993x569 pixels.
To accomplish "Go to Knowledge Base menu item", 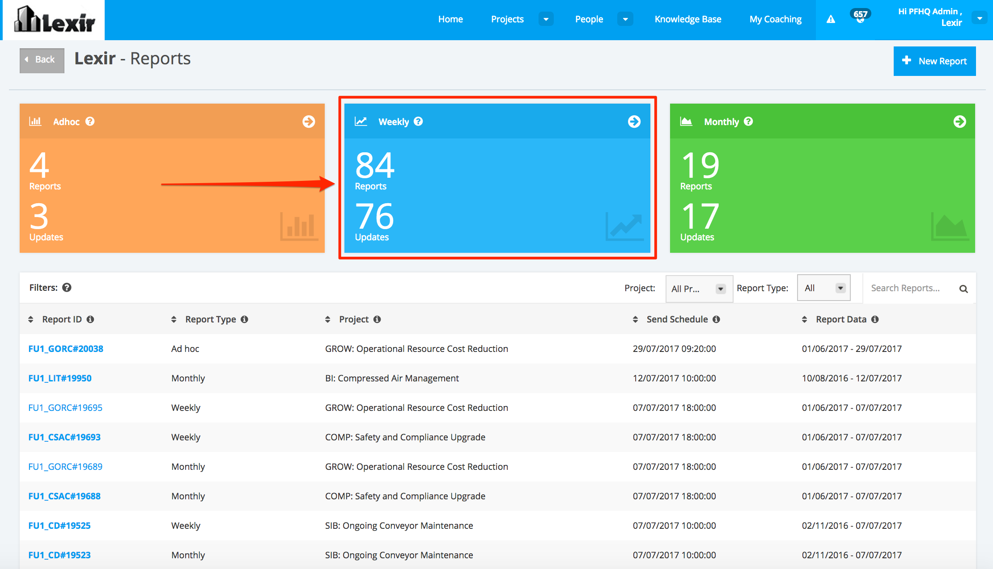I will pyautogui.click(x=687, y=19).
